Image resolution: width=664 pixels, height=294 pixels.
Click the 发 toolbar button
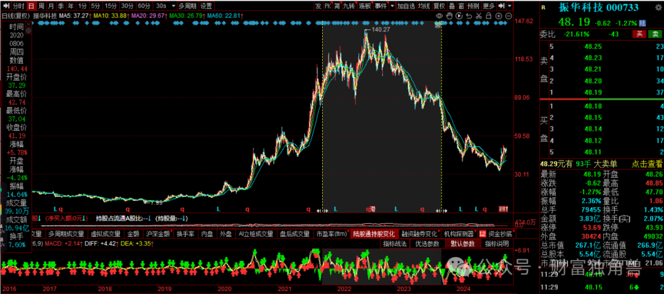point(318,6)
